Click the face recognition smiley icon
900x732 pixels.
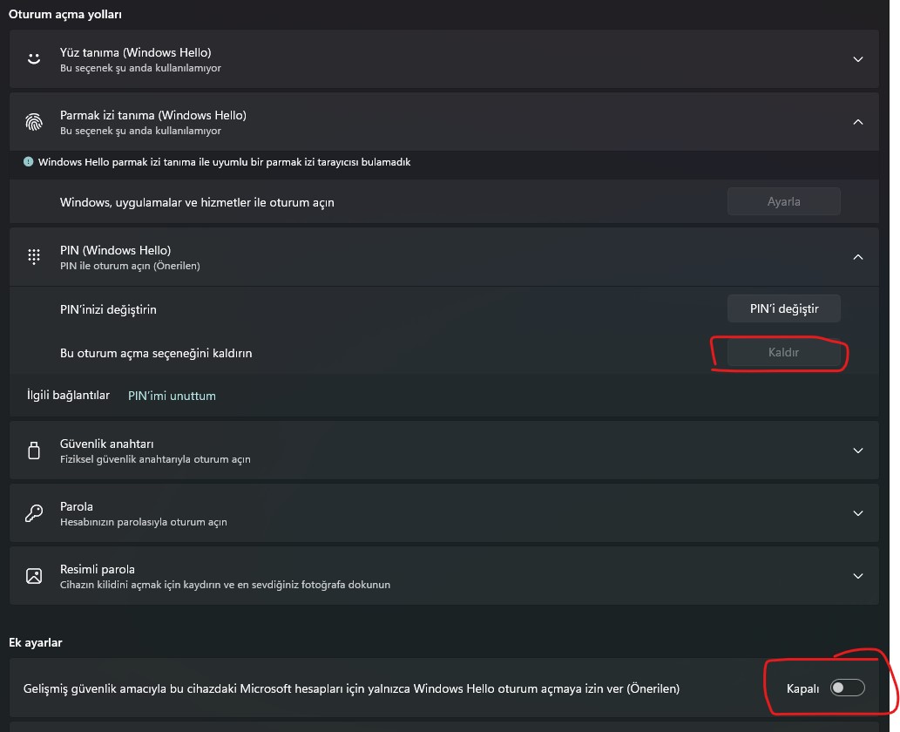click(34, 59)
